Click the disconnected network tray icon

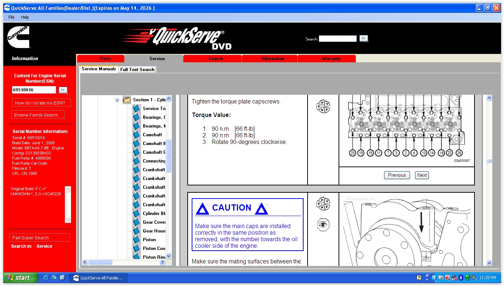pos(454,278)
